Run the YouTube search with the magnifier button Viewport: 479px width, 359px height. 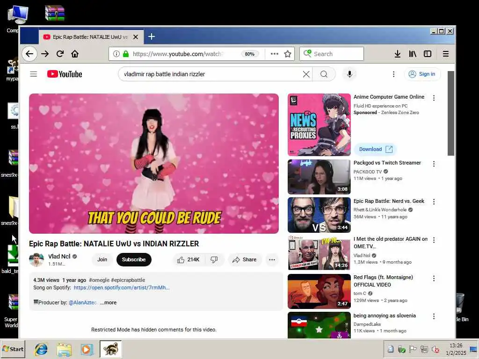coord(324,74)
